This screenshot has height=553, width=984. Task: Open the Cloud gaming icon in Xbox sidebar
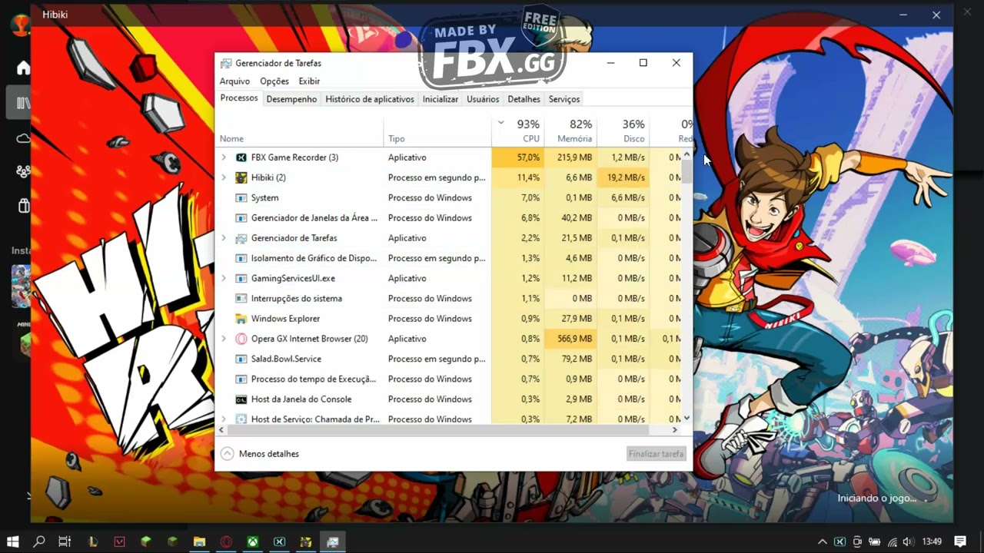click(x=23, y=138)
